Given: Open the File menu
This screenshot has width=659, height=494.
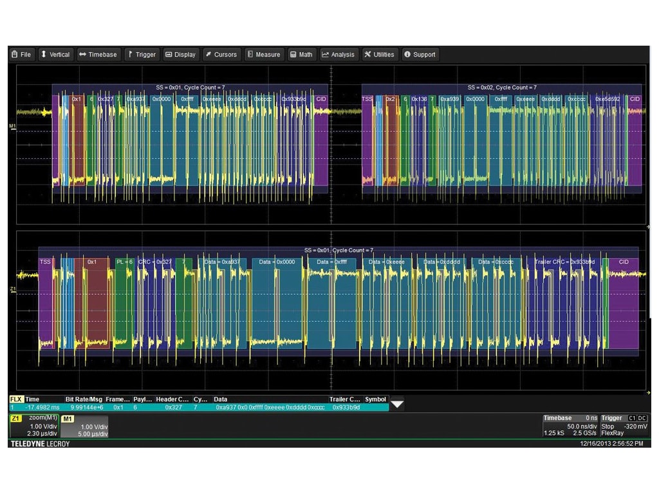Looking at the screenshot, I should tap(21, 55).
